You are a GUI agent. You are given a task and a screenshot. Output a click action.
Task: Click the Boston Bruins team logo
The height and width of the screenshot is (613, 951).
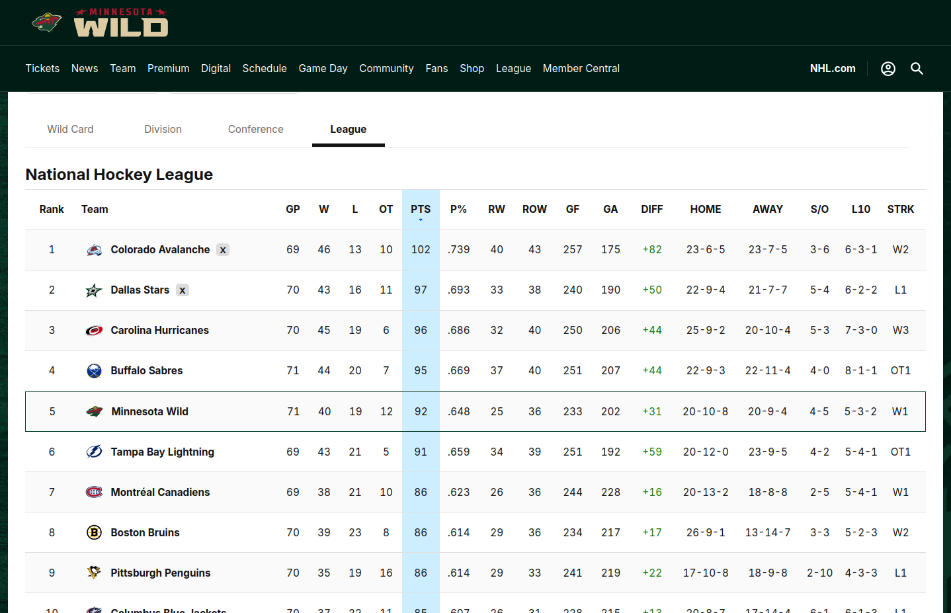(95, 533)
